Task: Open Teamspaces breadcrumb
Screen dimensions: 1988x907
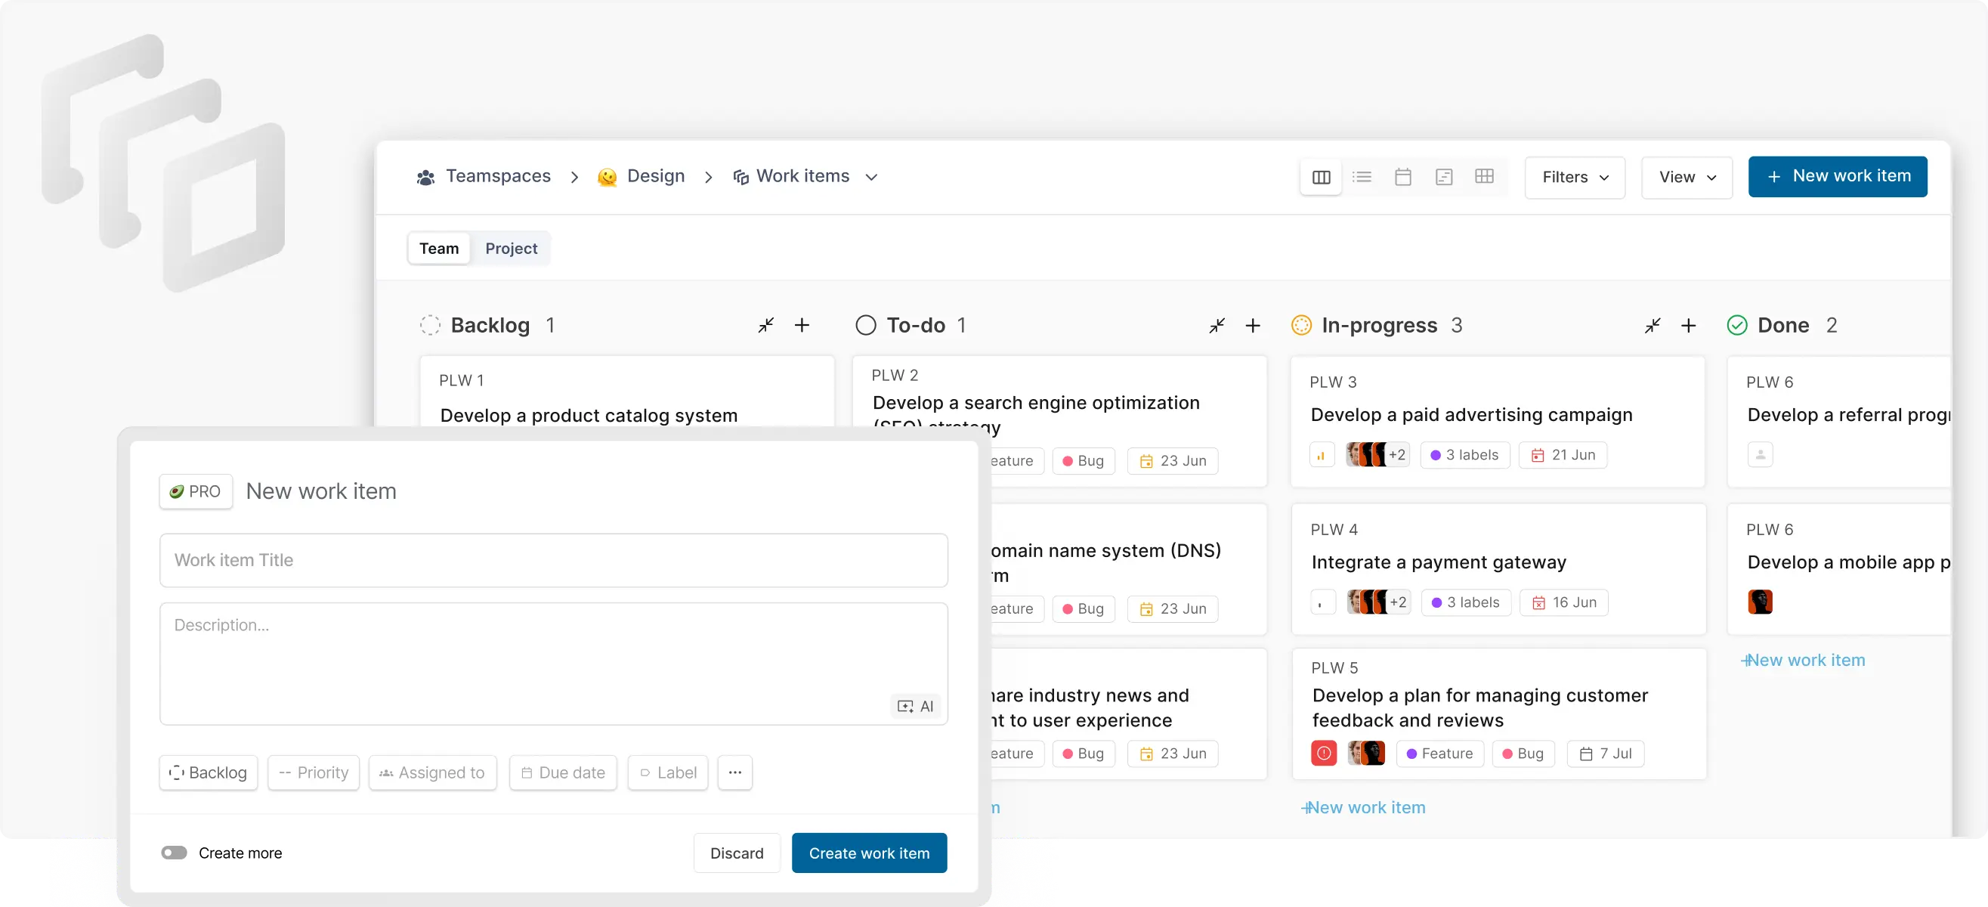Action: click(497, 177)
